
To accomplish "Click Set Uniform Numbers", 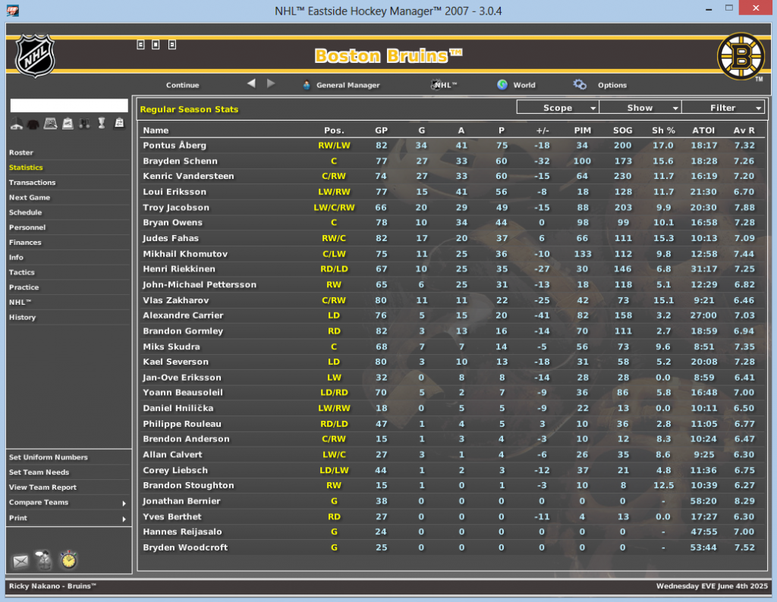I will click(49, 457).
